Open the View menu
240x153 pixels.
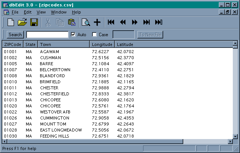41,12
